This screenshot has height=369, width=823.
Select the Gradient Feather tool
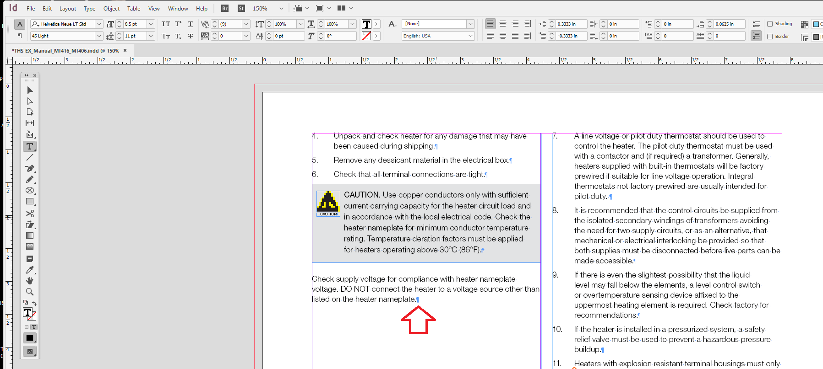pos(30,246)
